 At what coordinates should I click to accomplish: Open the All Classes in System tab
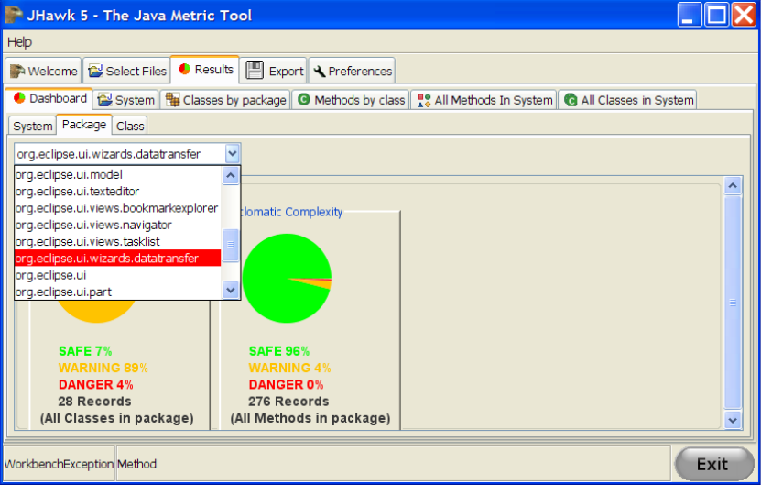[x=628, y=100]
